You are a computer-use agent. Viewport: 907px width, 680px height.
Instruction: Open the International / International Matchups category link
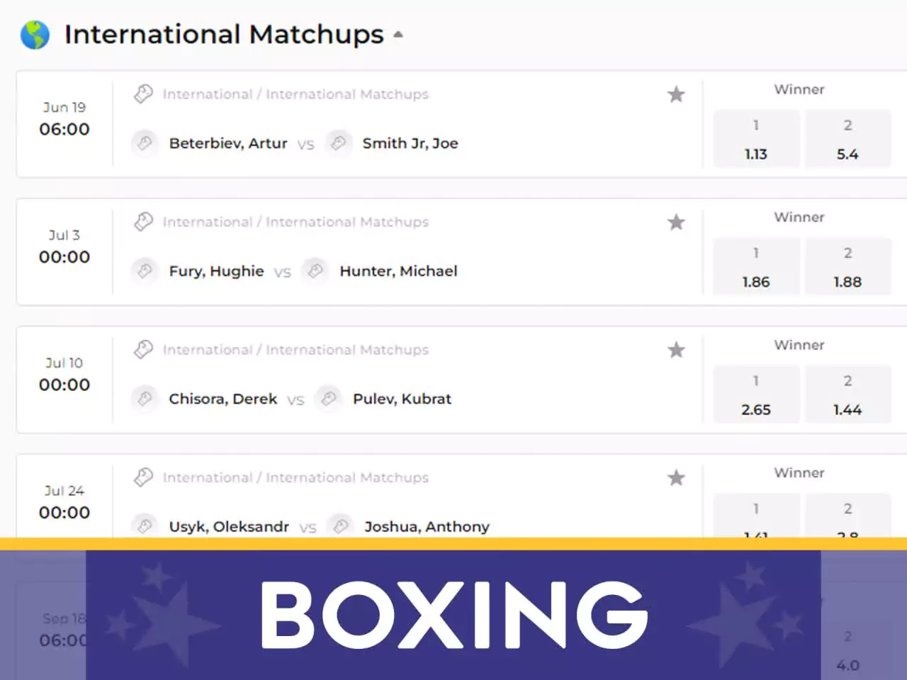coord(295,93)
